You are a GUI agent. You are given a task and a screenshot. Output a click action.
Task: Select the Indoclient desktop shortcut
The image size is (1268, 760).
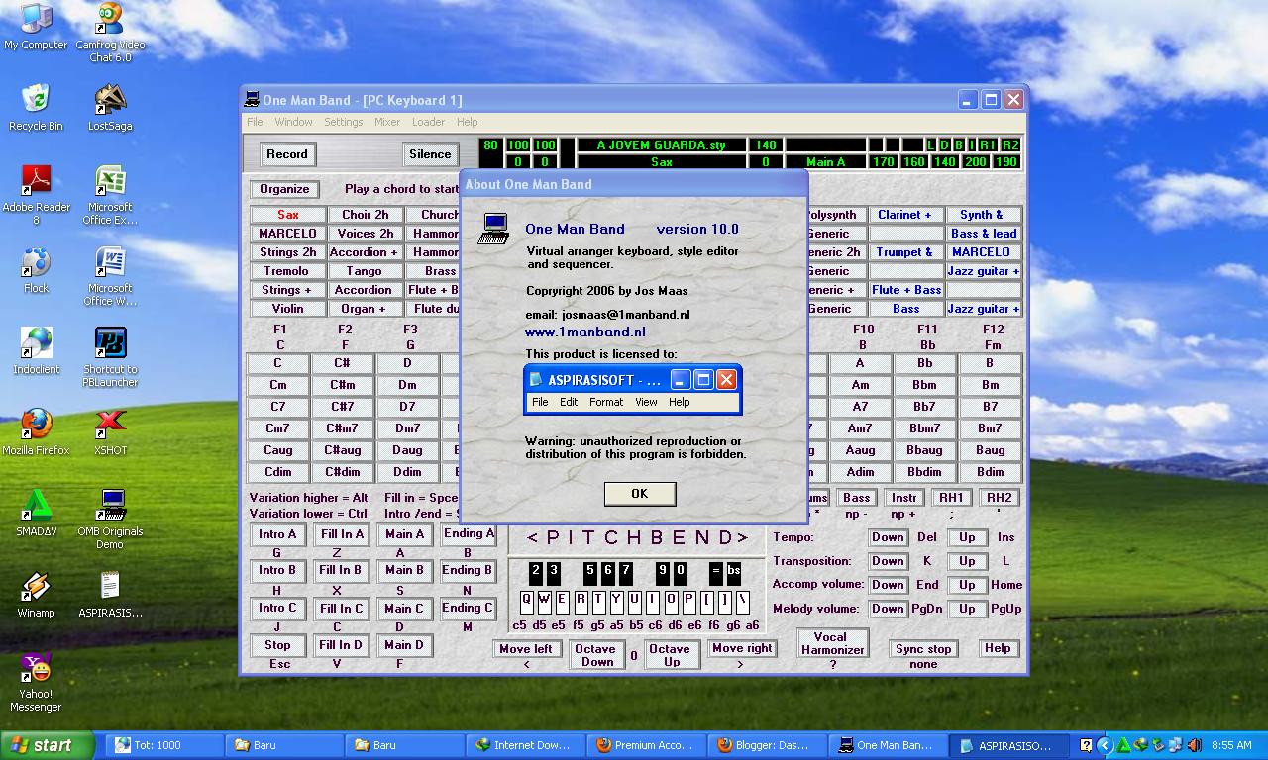point(36,351)
